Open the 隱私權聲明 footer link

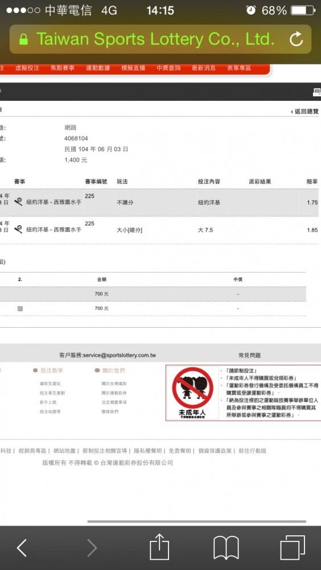(148, 451)
